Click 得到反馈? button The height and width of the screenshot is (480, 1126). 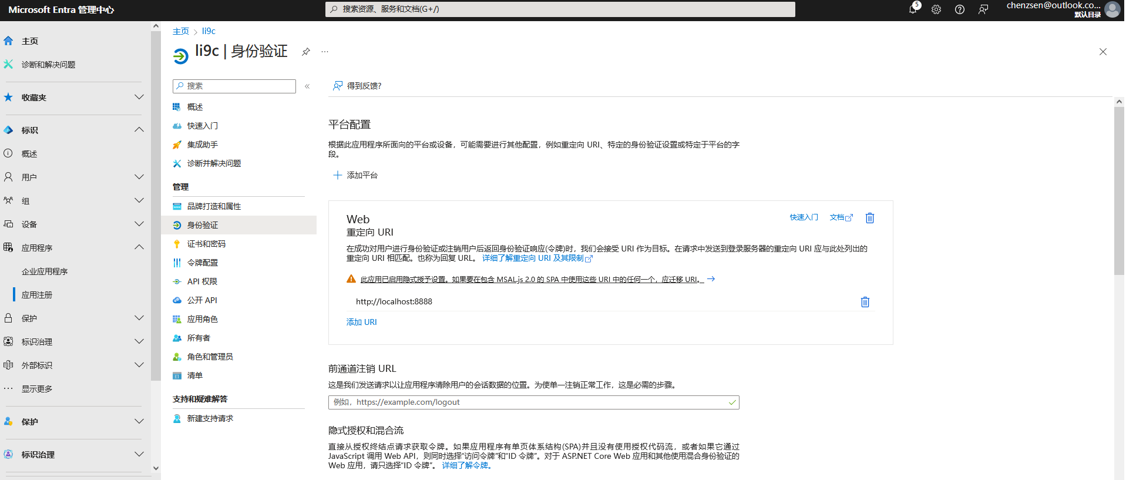tap(357, 86)
